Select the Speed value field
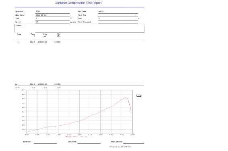 coord(52,22)
